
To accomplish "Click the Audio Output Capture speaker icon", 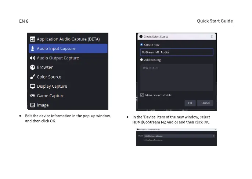I will click(32, 58).
